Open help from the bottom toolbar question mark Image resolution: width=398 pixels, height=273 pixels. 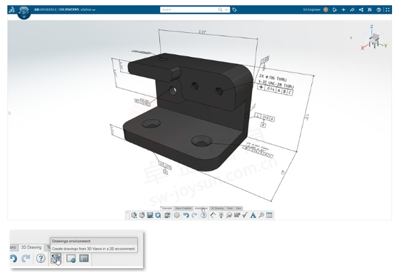(x=204, y=215)
